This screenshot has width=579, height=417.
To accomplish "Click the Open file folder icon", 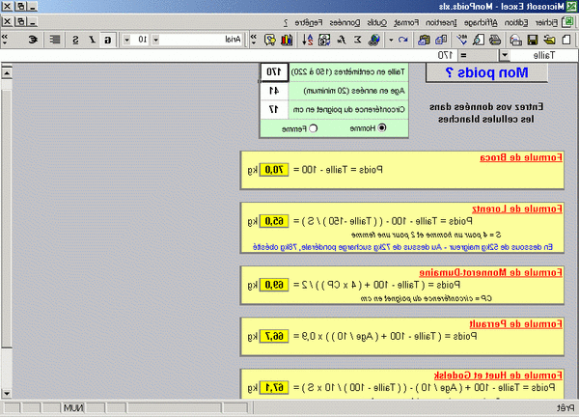I will point(549,40).
